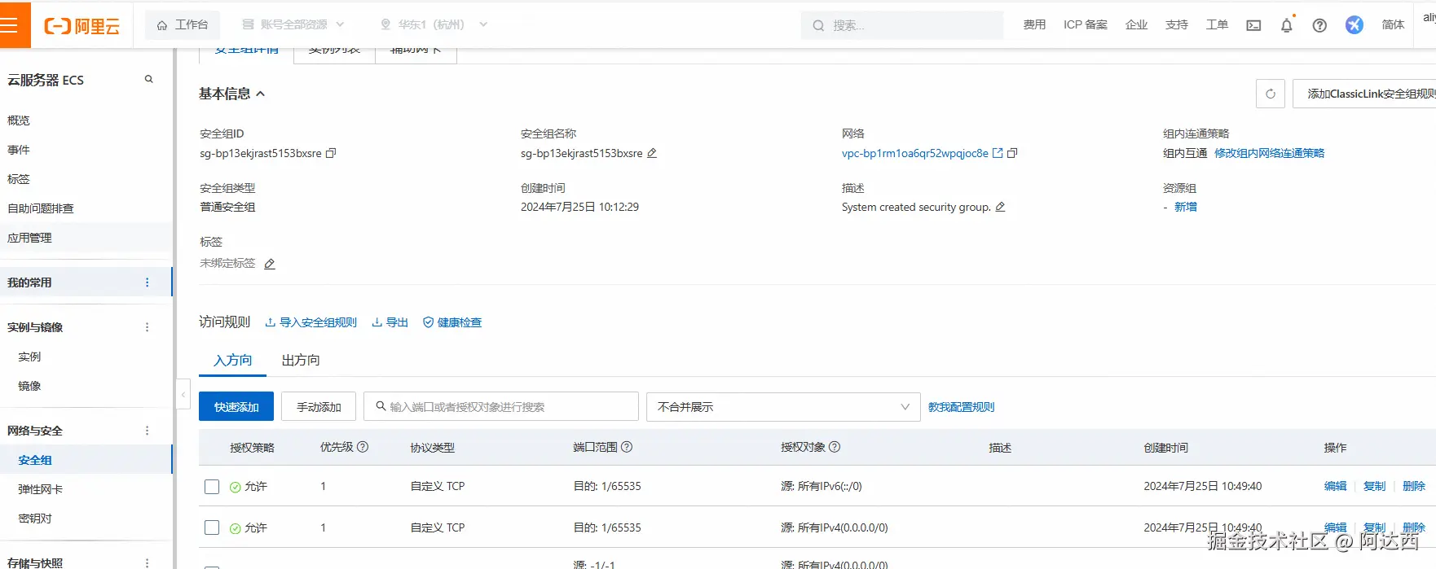Switch to 出方向 tab
Screen dimensions: 1436x569
tap(301, 360)
